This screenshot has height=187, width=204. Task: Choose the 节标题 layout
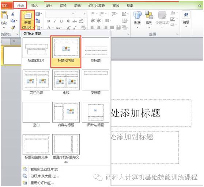[96, 50]
